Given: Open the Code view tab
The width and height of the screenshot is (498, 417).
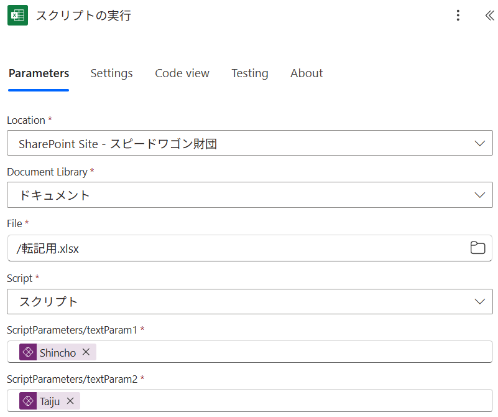Looking at the screenshot, I should click(x=182, y=73).
